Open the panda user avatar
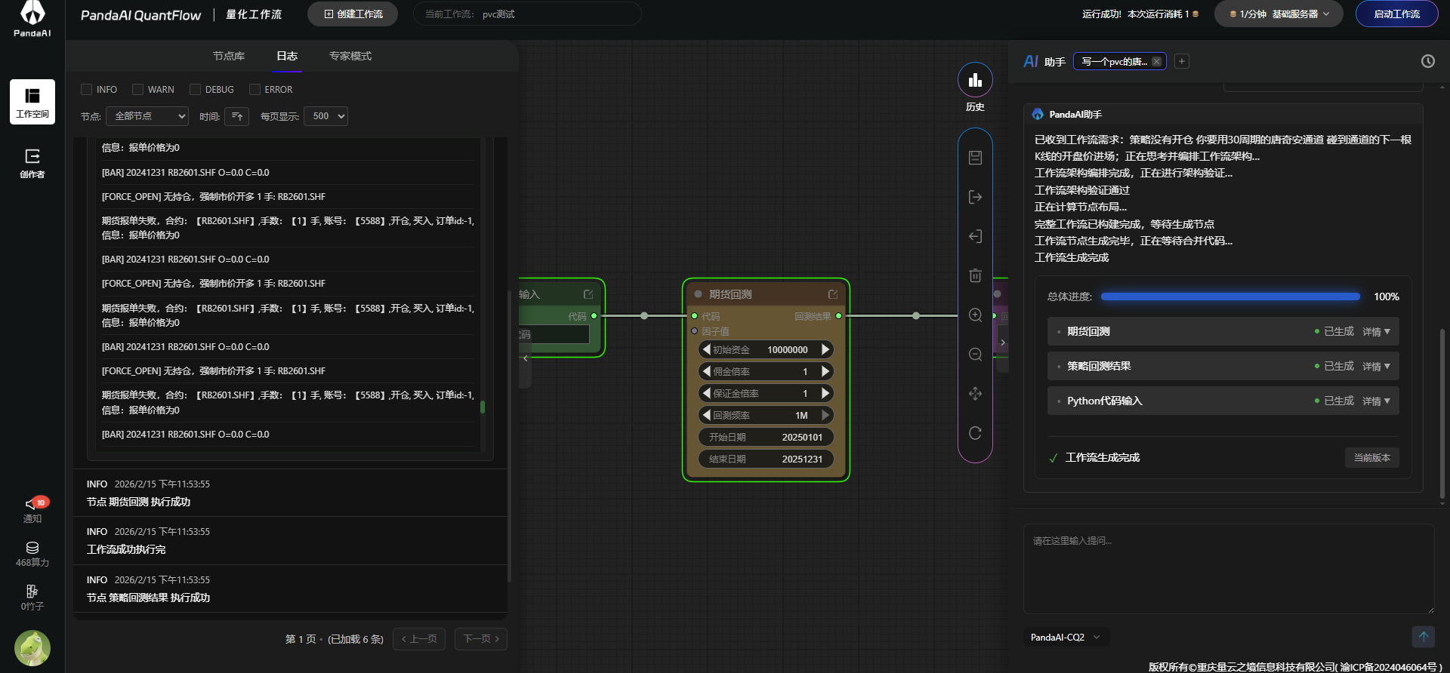The width and height of the screenshot is (1450, 673). coord(32,648)
